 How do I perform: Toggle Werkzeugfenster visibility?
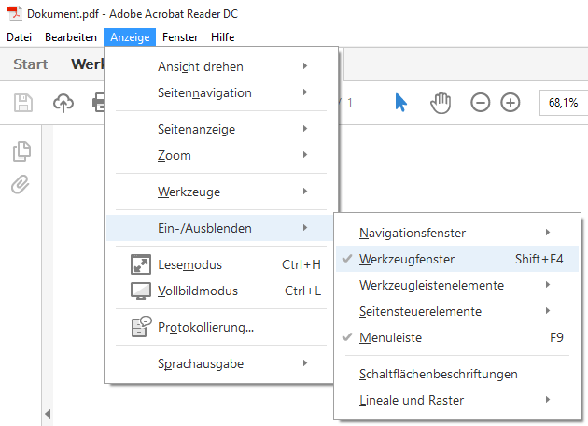pyautogui.click(x=457, y=259)
